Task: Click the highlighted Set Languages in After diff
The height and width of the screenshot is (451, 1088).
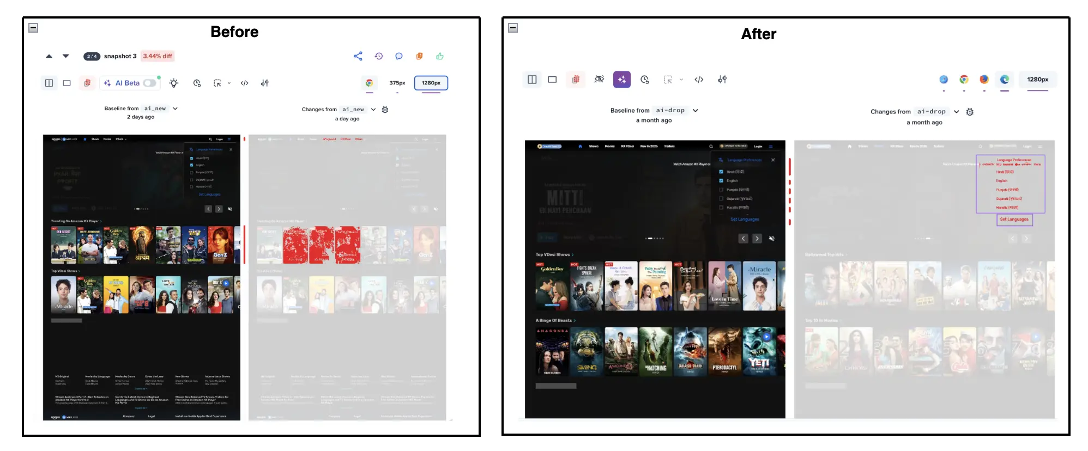Action: pyautogui.click(x=1014, y=219)
